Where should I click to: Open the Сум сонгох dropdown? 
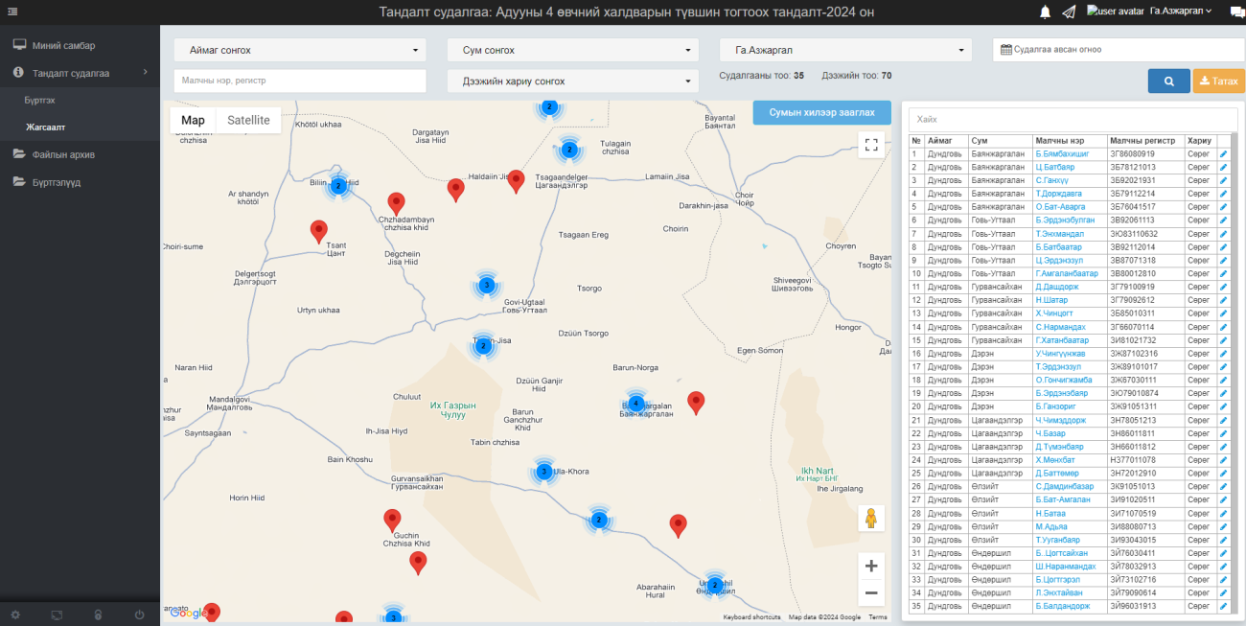[x=573, y=50]
